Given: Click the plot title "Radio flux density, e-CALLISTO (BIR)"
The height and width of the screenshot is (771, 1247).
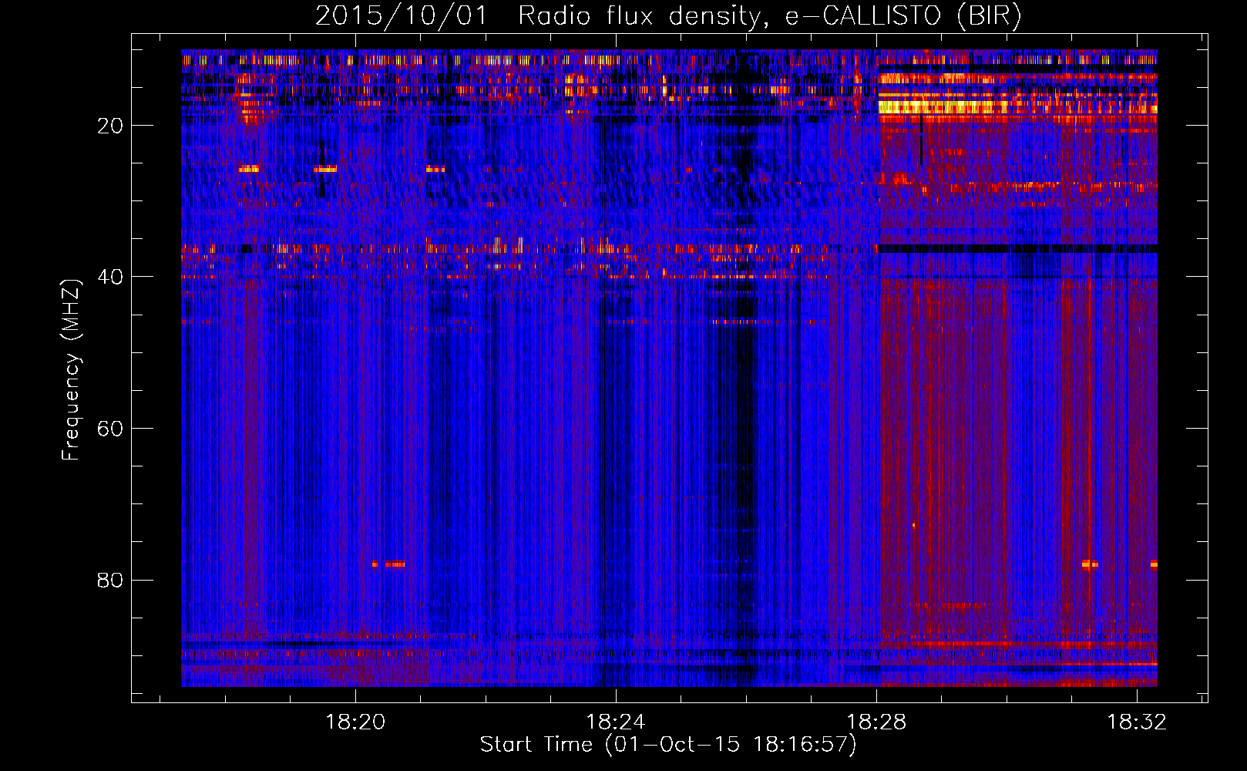Looking at the screenshot, I should pyautogui.click(x=769, y=16).
